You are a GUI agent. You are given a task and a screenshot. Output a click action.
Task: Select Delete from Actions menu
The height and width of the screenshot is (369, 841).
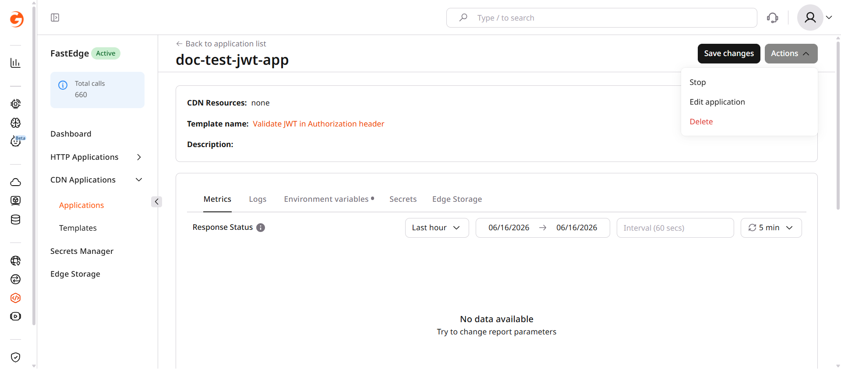[x=701, y=122]
